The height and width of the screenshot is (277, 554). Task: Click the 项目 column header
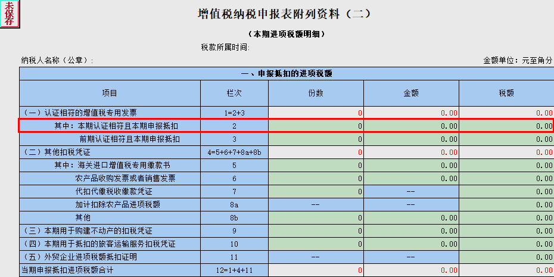pos(110,94)
